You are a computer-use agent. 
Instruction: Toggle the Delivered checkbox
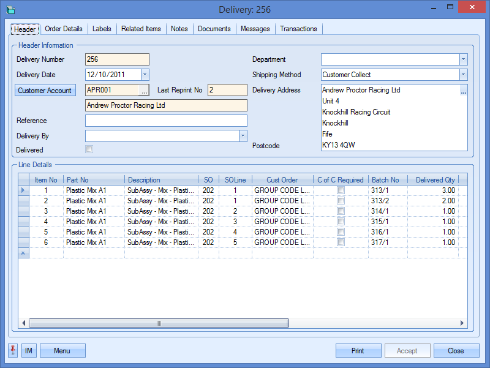click(x=89, y=149)
